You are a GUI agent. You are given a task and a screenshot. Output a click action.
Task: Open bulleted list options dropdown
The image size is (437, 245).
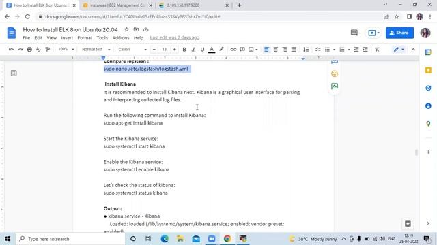pyautogui.click(x=334, y=50)
